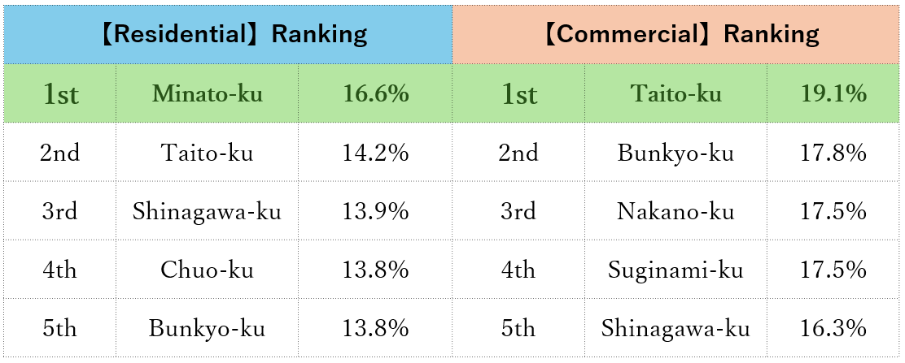Click Bunkyo-ku in the Commercial ranking
905x363 pixels.
tap(675, 153)
